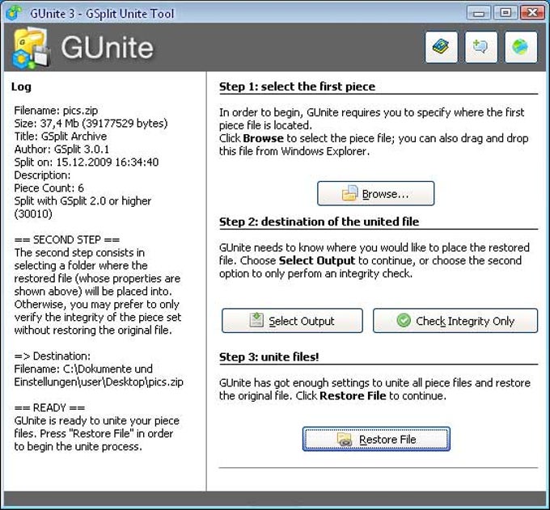Click Browse to select first piece
Viewport: 550px width, 510px height.
[x=375, y=193]
